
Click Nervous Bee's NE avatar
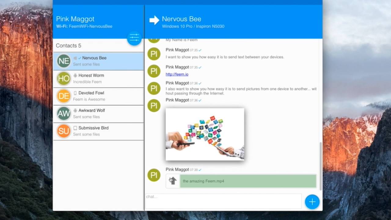(64, 61)
